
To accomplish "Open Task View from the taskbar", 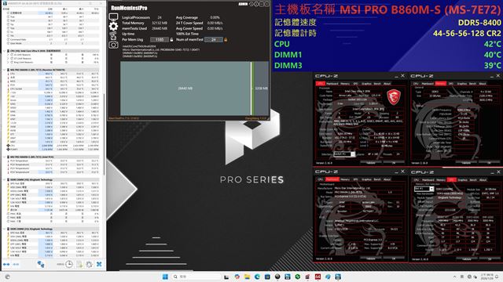I will point(226,277).
